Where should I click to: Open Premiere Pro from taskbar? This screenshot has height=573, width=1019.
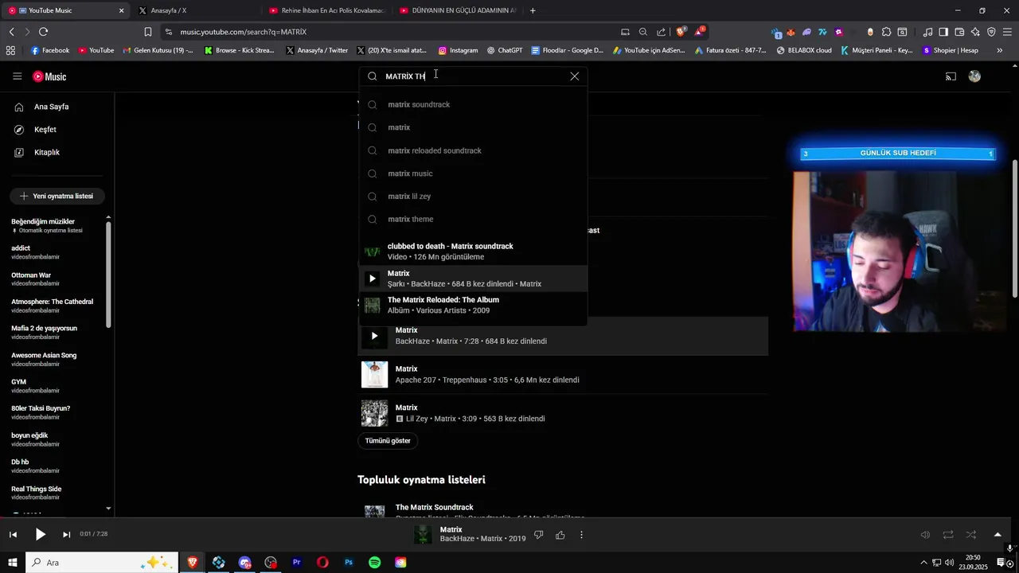(x=297, y=563)
